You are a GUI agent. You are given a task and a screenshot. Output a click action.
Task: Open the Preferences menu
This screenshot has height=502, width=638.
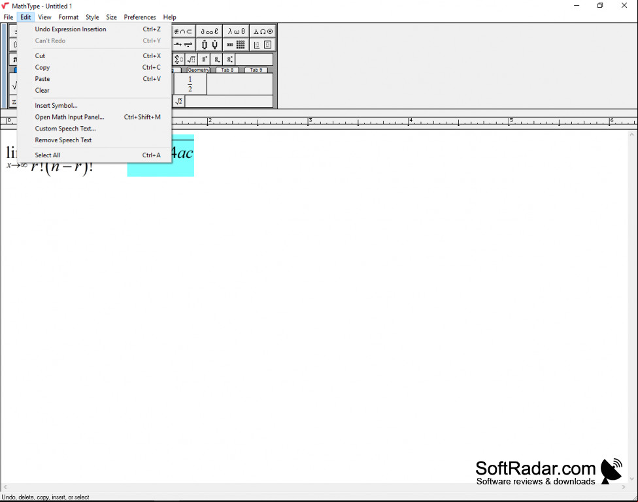click(140, 17)
